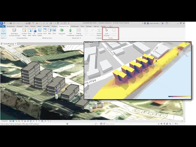Switch to the Collaborate ribbon tab

(x=75, y=26)
